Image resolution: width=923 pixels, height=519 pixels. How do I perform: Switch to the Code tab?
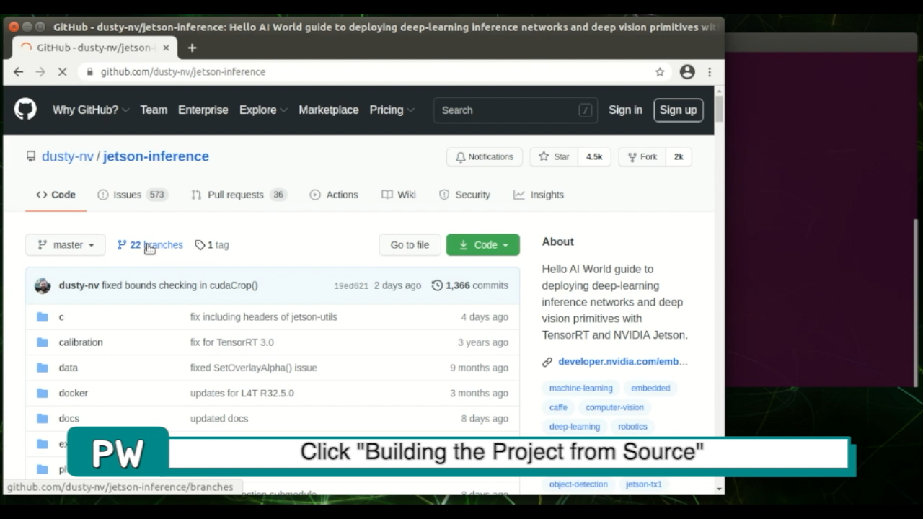coord(56,195)
